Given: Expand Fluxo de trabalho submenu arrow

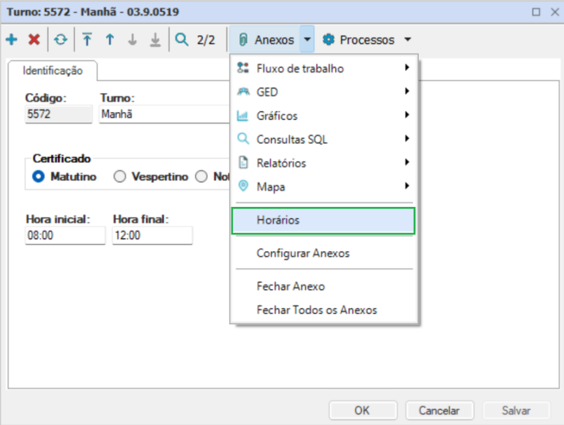Looking at the screenshot, I should click(x=407, y=67).
